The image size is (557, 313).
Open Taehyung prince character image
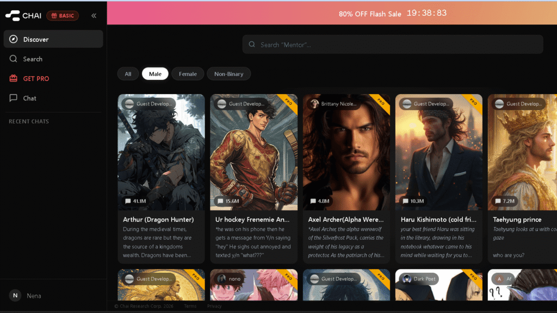pyautogui.click(x=522, y=152)
